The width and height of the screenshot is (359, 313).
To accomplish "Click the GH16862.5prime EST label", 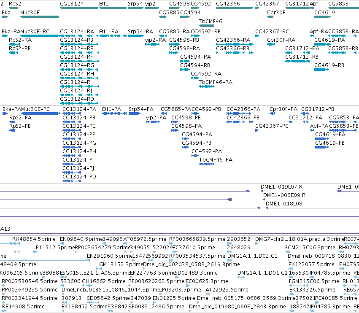I will (104, 281).
